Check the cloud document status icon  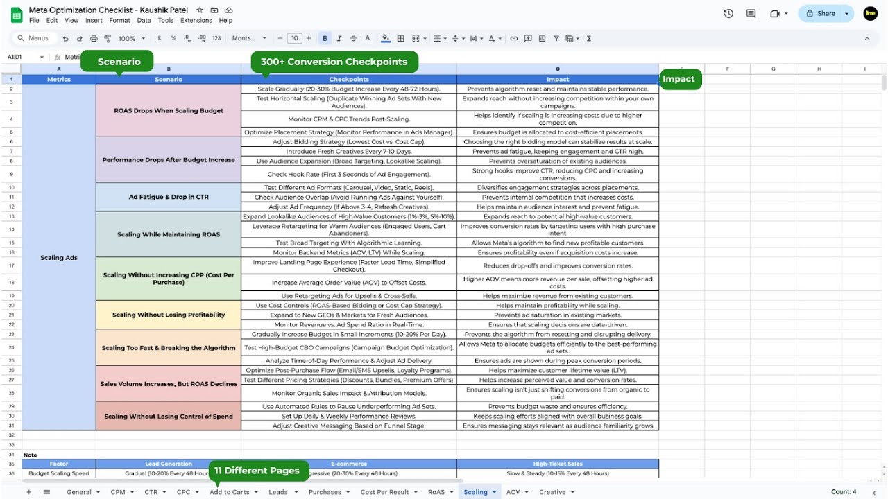(x=229, y=10)
